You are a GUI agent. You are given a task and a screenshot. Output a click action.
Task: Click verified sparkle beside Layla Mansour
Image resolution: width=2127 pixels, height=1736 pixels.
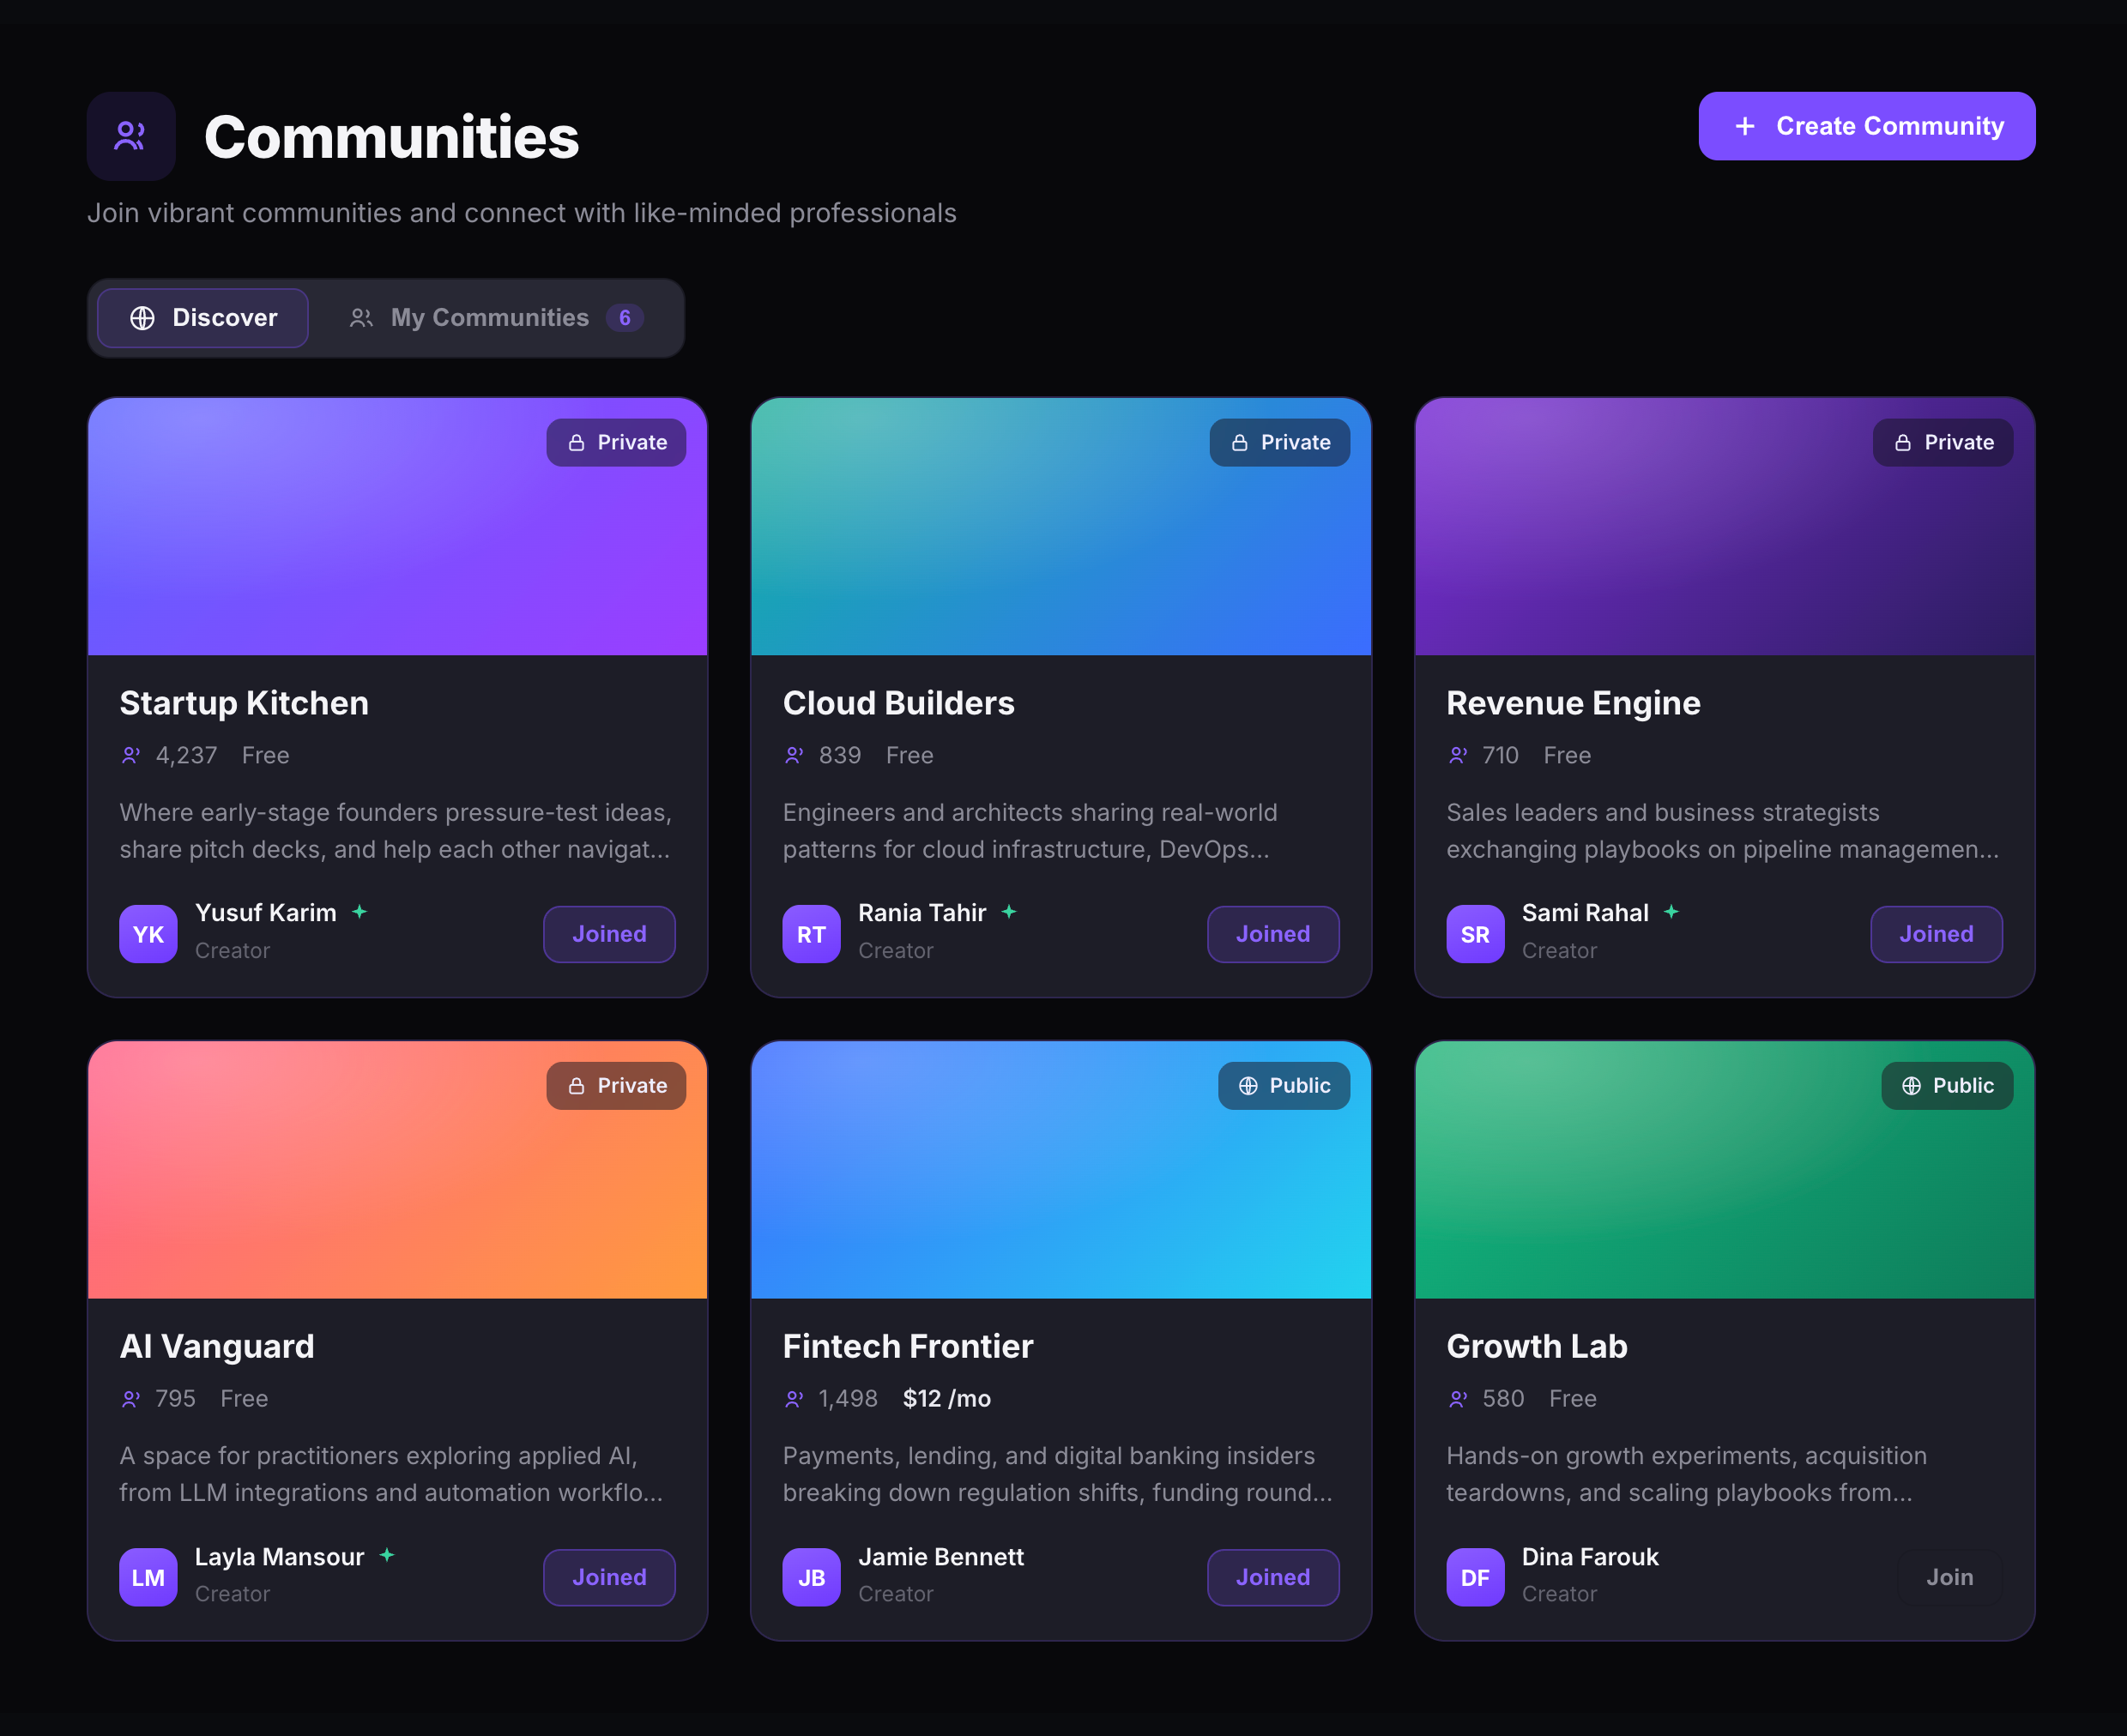tap(387, 1555)
